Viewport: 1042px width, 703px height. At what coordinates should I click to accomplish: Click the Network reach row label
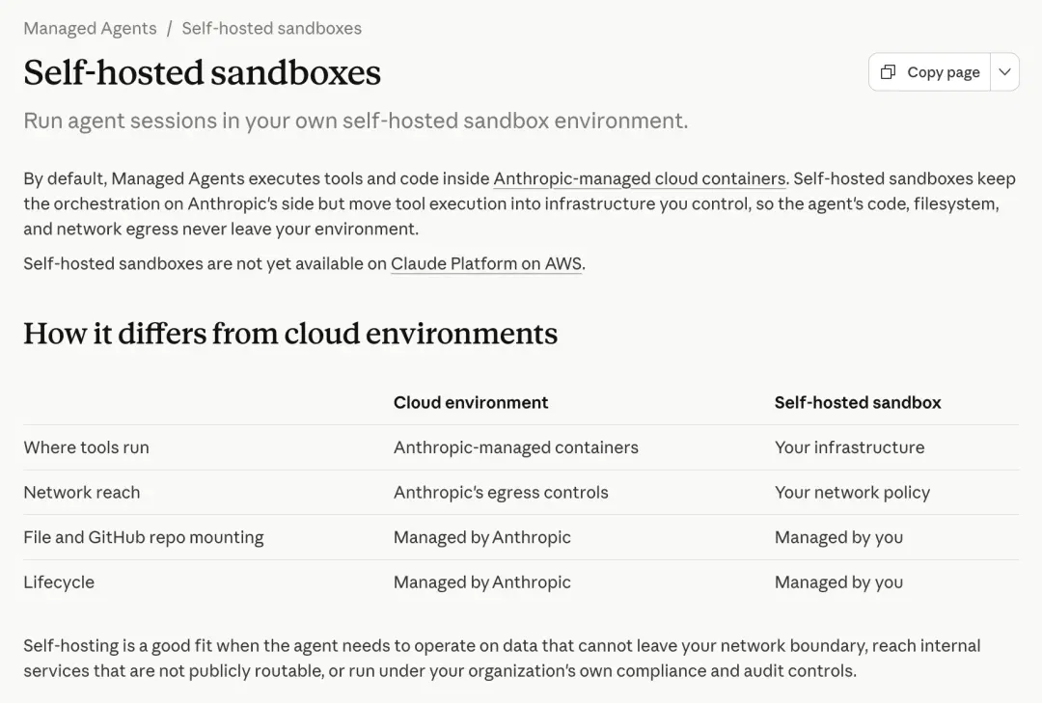pyautogui.click(x=82, y=493)
